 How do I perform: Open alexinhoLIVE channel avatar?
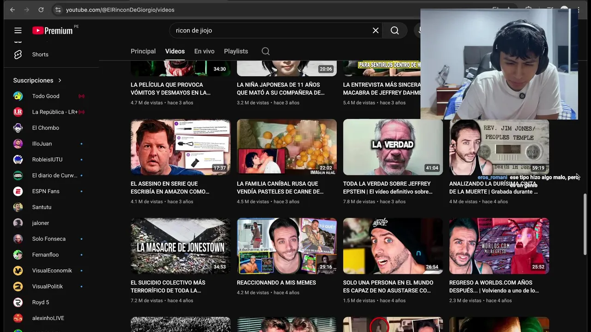(18, 318)
